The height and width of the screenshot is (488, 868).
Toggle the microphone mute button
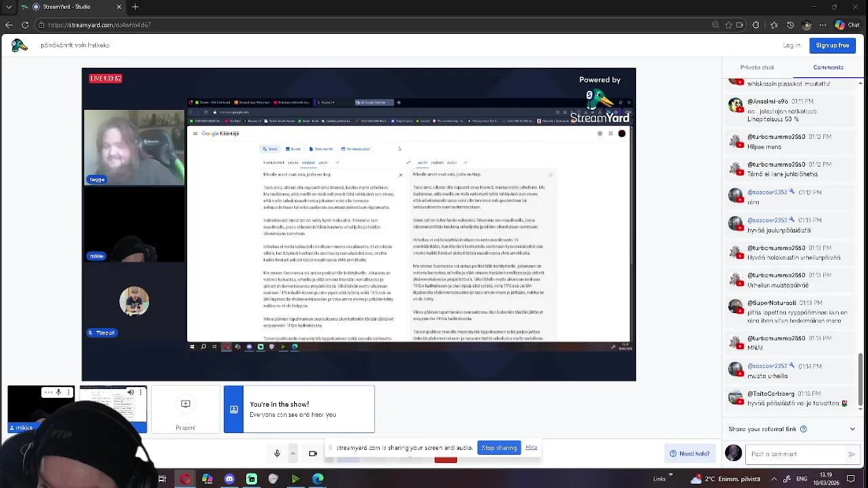[277, 453]
